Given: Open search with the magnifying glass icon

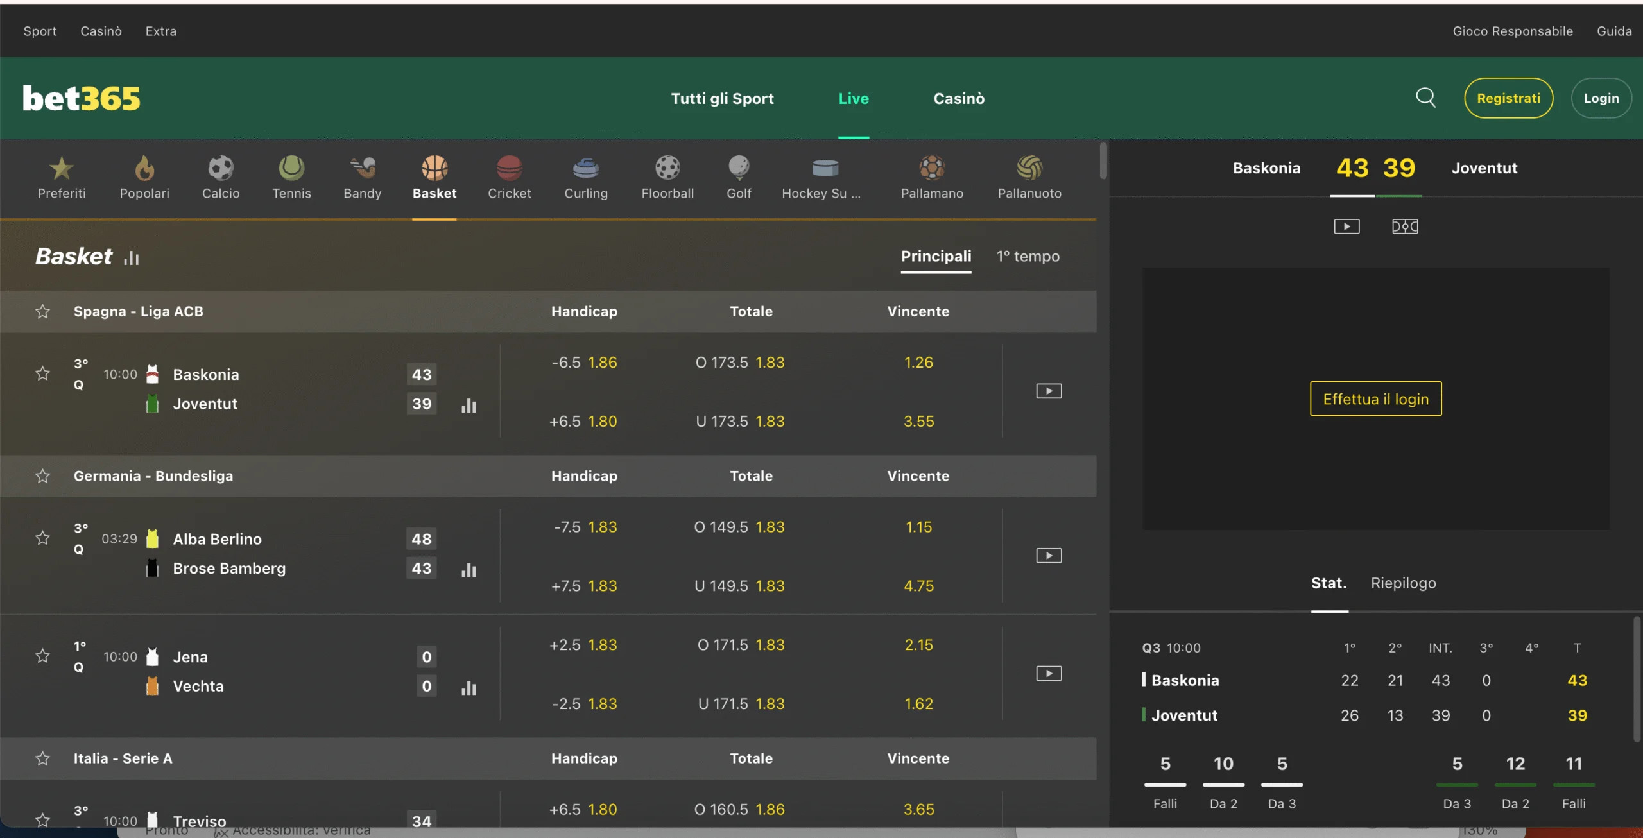Looking at the screenshot, I should coord(1425,98).
